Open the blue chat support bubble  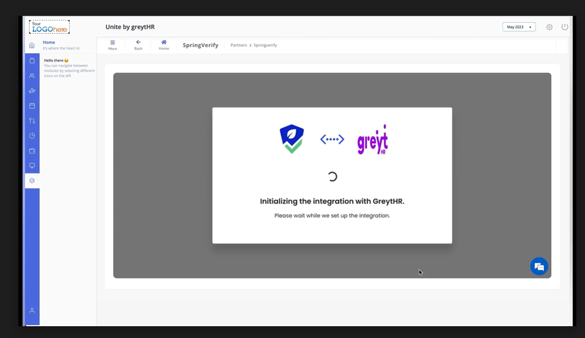(539, 266)
